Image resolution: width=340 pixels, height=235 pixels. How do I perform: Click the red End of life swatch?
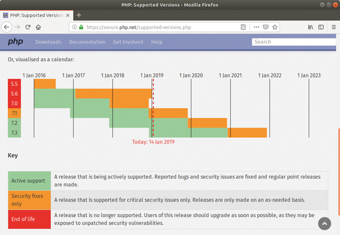[29, 219]
